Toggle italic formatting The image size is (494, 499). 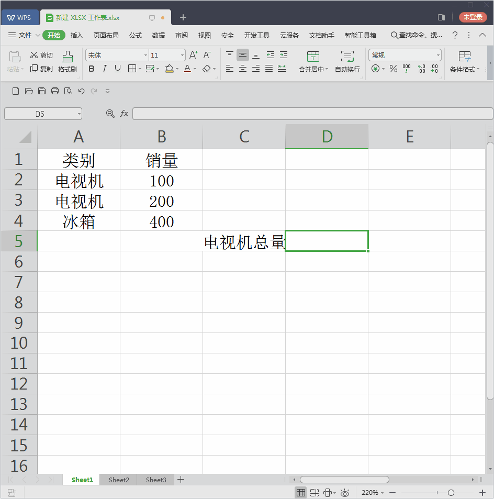(105, 69)
